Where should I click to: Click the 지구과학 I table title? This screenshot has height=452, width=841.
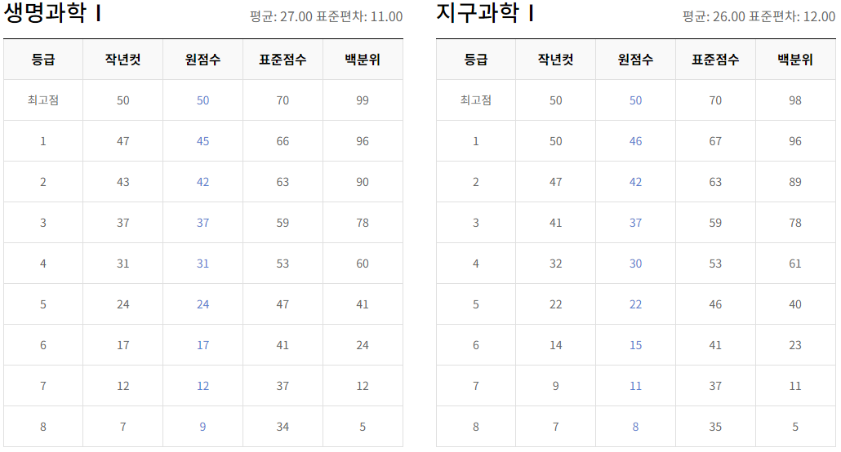[485, 13]
